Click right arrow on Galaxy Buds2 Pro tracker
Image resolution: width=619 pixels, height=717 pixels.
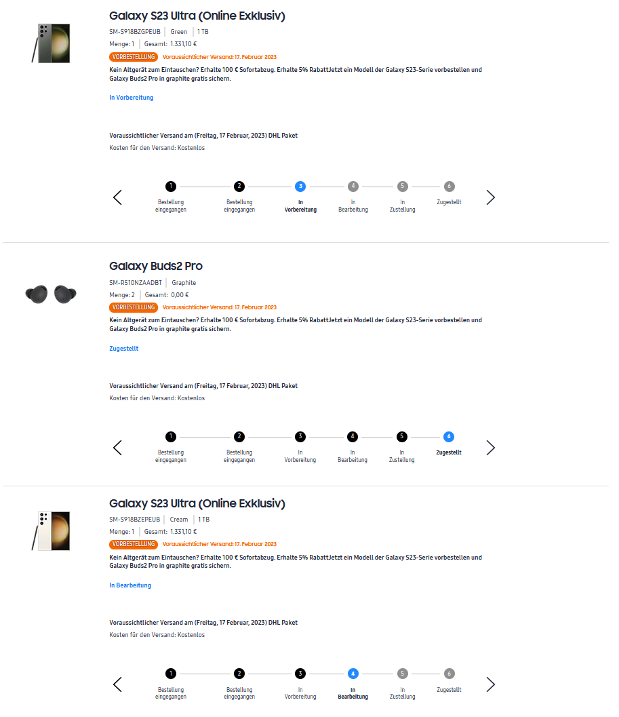491,448
